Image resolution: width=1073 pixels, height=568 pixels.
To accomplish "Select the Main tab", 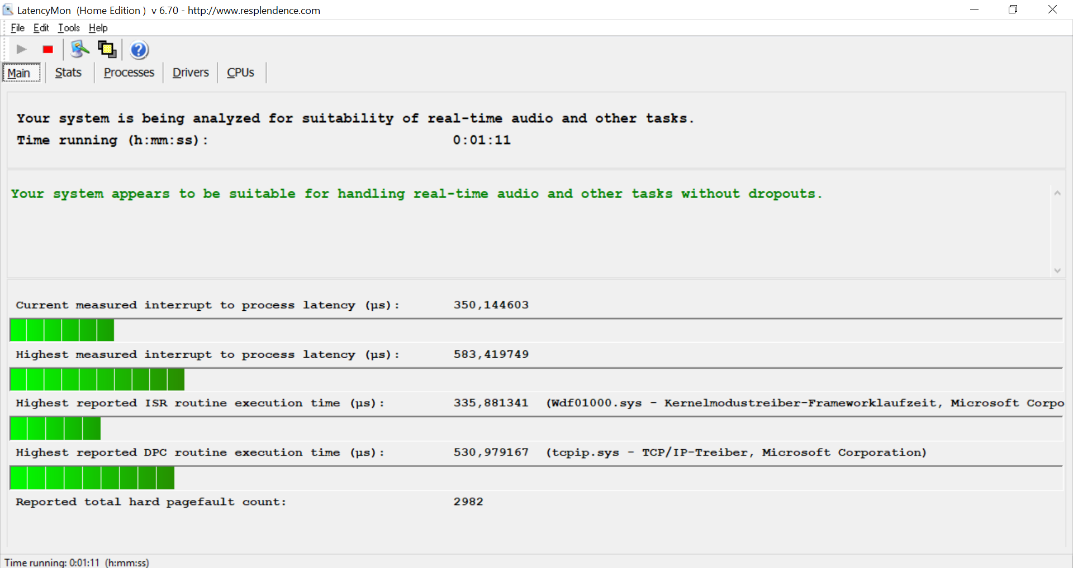I will click(19, 73).
